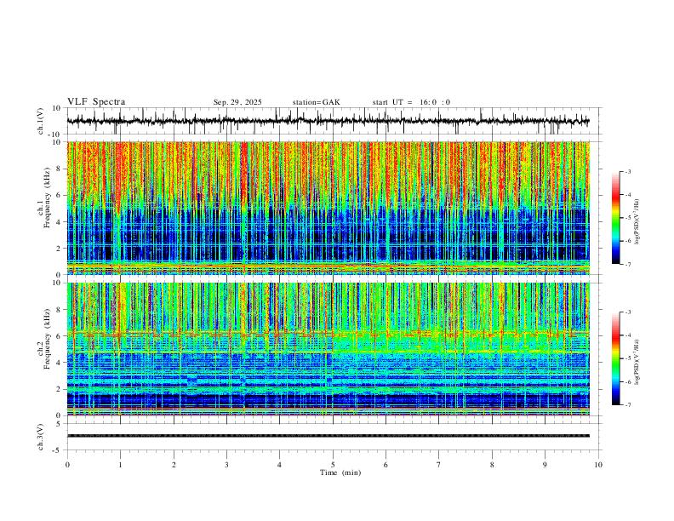Click the time axis tick "7"
This screenshot has width=674, height=521.
439,465
